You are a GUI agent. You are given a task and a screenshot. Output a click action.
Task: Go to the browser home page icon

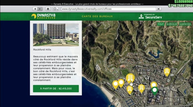click(x=48, y=9)
